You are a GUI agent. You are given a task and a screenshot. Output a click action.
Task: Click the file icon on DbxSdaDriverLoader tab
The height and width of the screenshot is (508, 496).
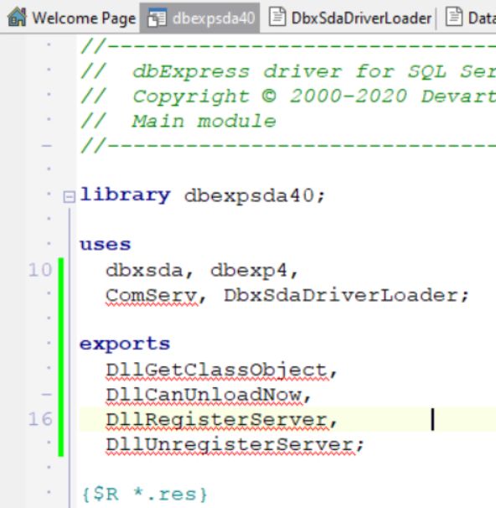pyautogui.click(x=277, y=17)
